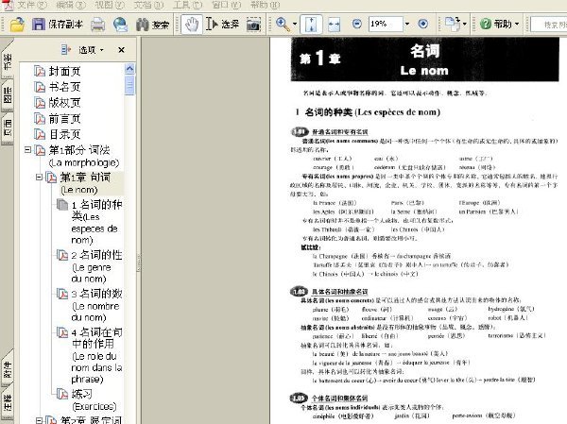The image size is (567, 424).
Task: Open the dropdown next to pages icon
Action: 465,25
